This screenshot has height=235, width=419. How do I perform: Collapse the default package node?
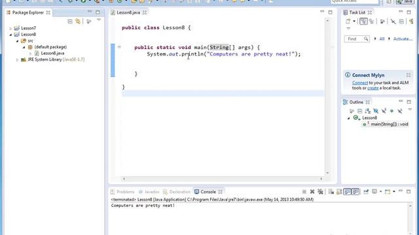click(24, 47)
